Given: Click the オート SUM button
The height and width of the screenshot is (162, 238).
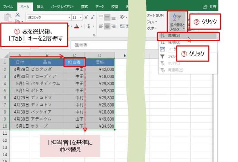Looking at the screenshot, I should point(155,15).
